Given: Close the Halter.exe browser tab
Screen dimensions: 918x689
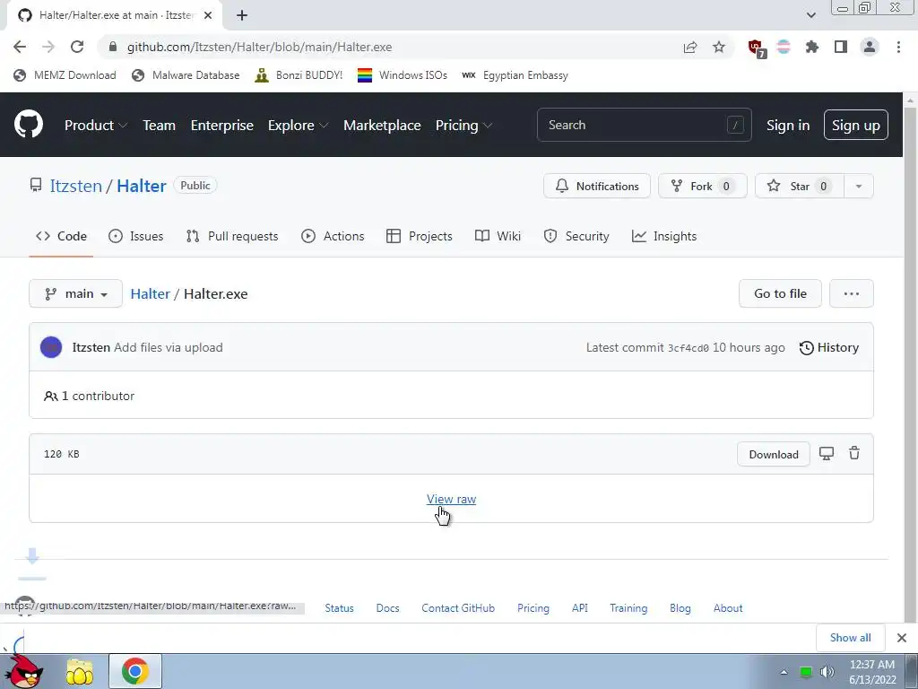Looking at the screenshot, I should (208, 15).
